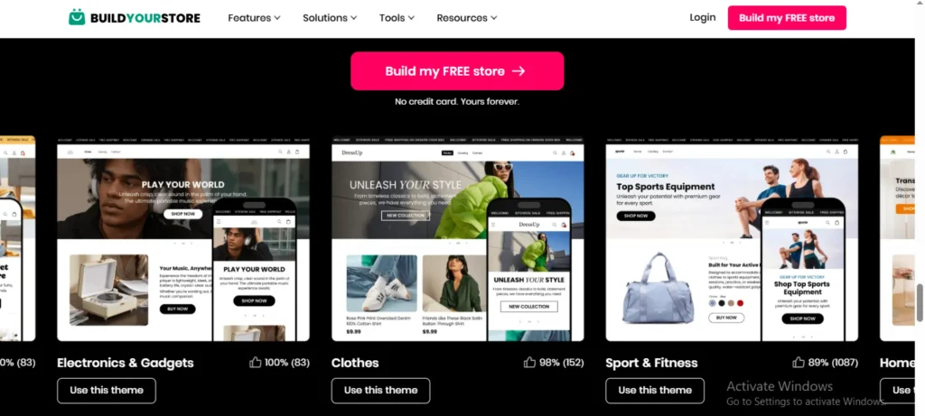
Task: Open the Resources navigation menu
Action: [x=467, y=18]
